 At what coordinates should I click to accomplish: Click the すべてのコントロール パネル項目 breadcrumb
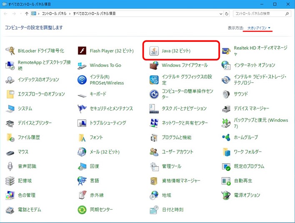point(94,14)
